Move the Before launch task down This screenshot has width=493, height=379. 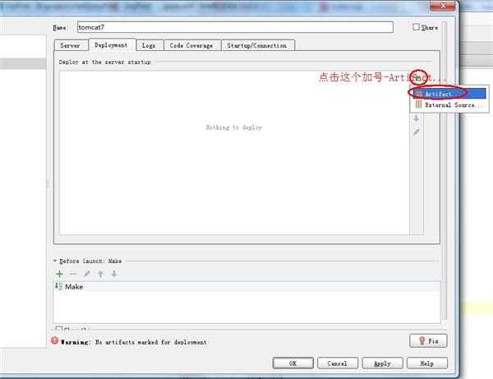click(114, 274)
